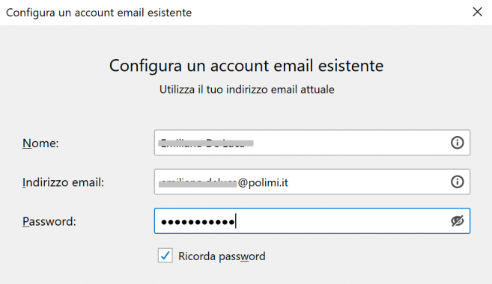Click the Password: field label
The width and height of the screenshot is (492, 284).
point(49,221)
